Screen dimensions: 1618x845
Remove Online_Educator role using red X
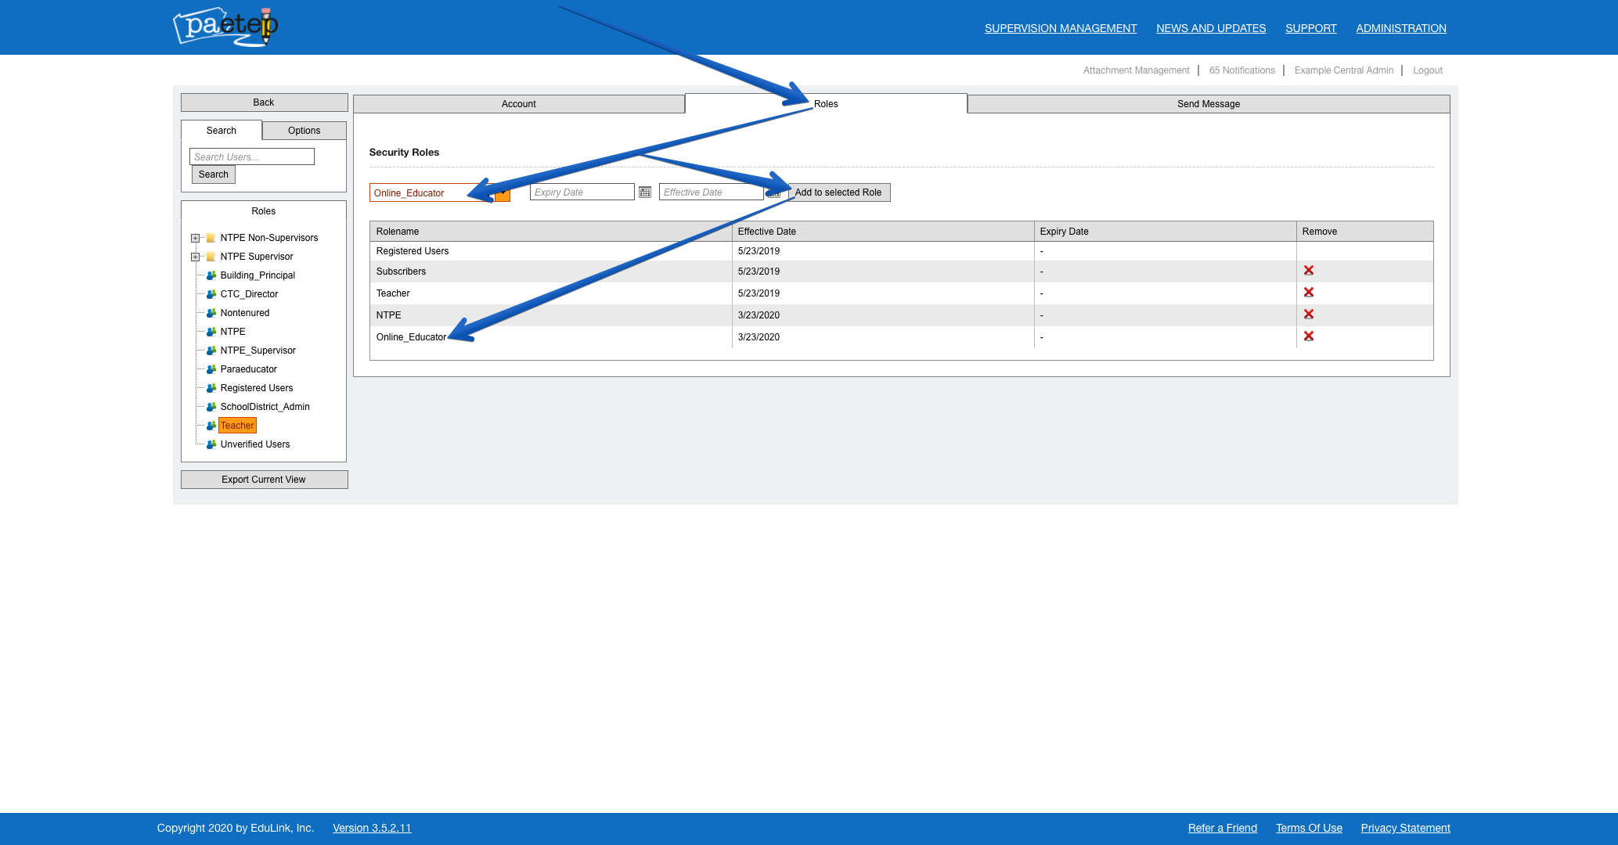tap(1308, 336)
